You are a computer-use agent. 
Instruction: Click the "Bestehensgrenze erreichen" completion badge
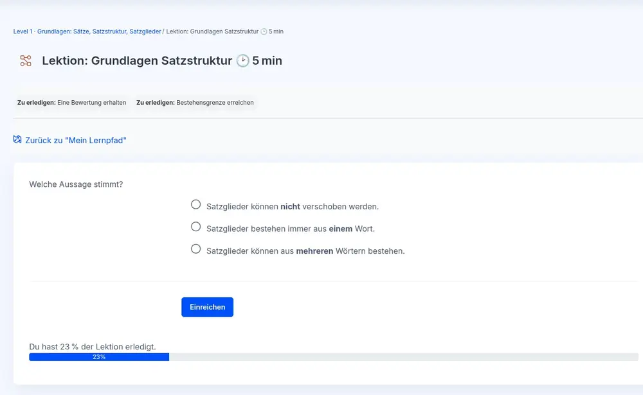coord(195,103)
